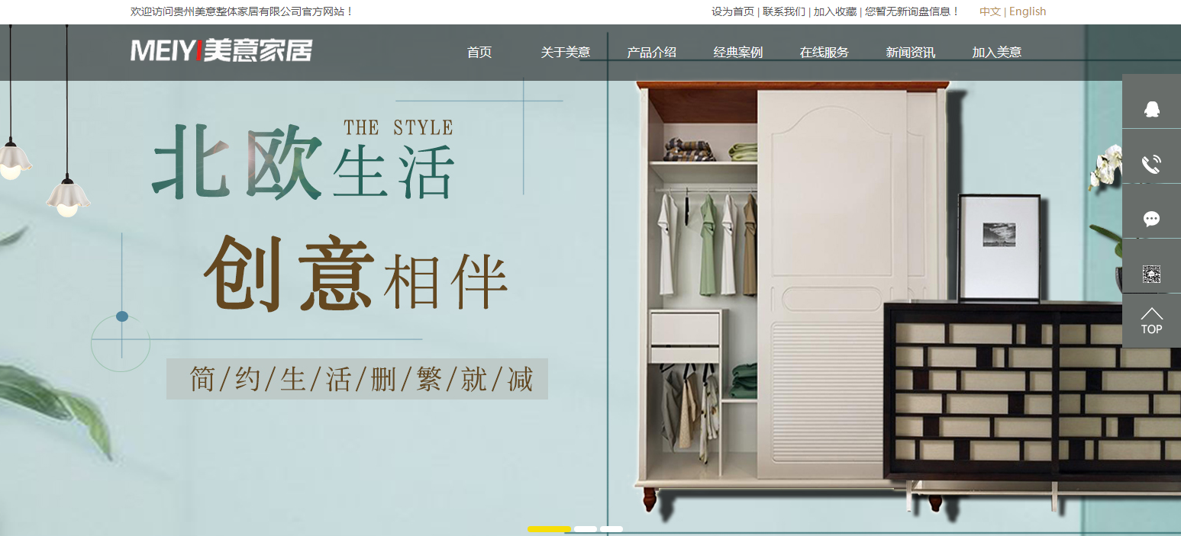Click the MEIY 美意家居 logo
The height and width of the screenshot is (536, 1181).
point(221,50)
